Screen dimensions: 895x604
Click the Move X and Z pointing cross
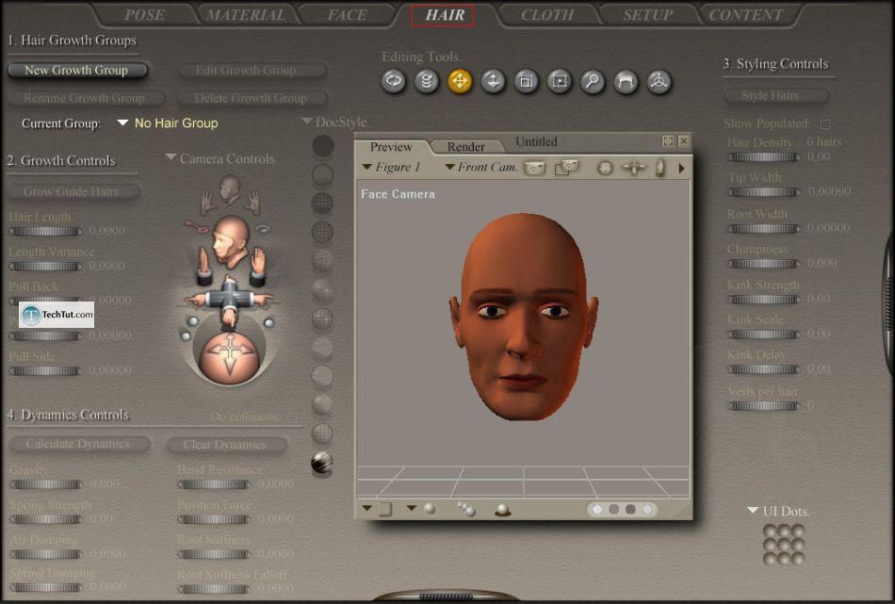(x=229, y=301)
